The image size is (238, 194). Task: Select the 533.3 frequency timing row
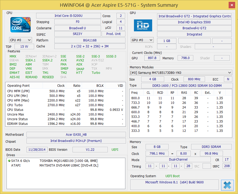tap(181, 117)
